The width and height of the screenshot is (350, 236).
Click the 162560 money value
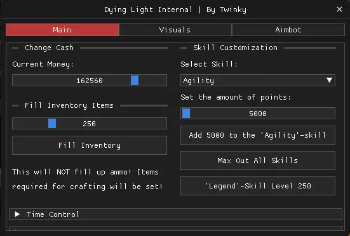(90, 81)
